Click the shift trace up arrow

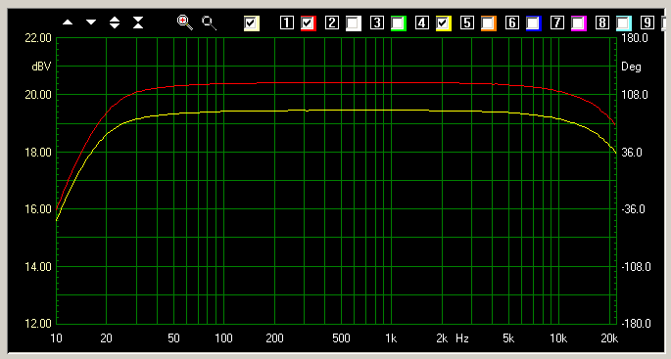(68, 22)
